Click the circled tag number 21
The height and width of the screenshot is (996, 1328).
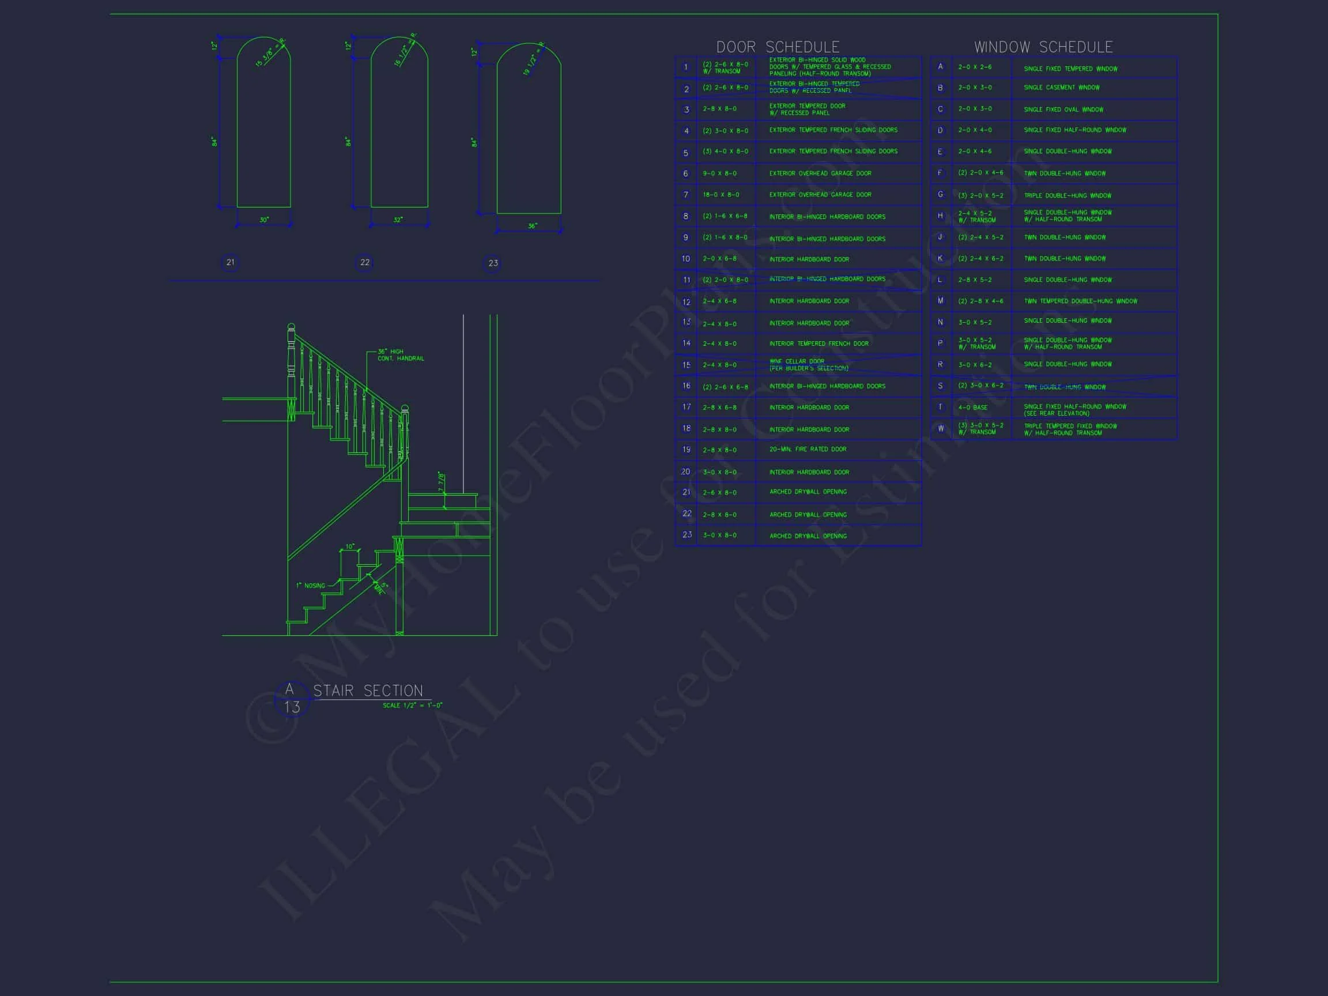[231, 262]
